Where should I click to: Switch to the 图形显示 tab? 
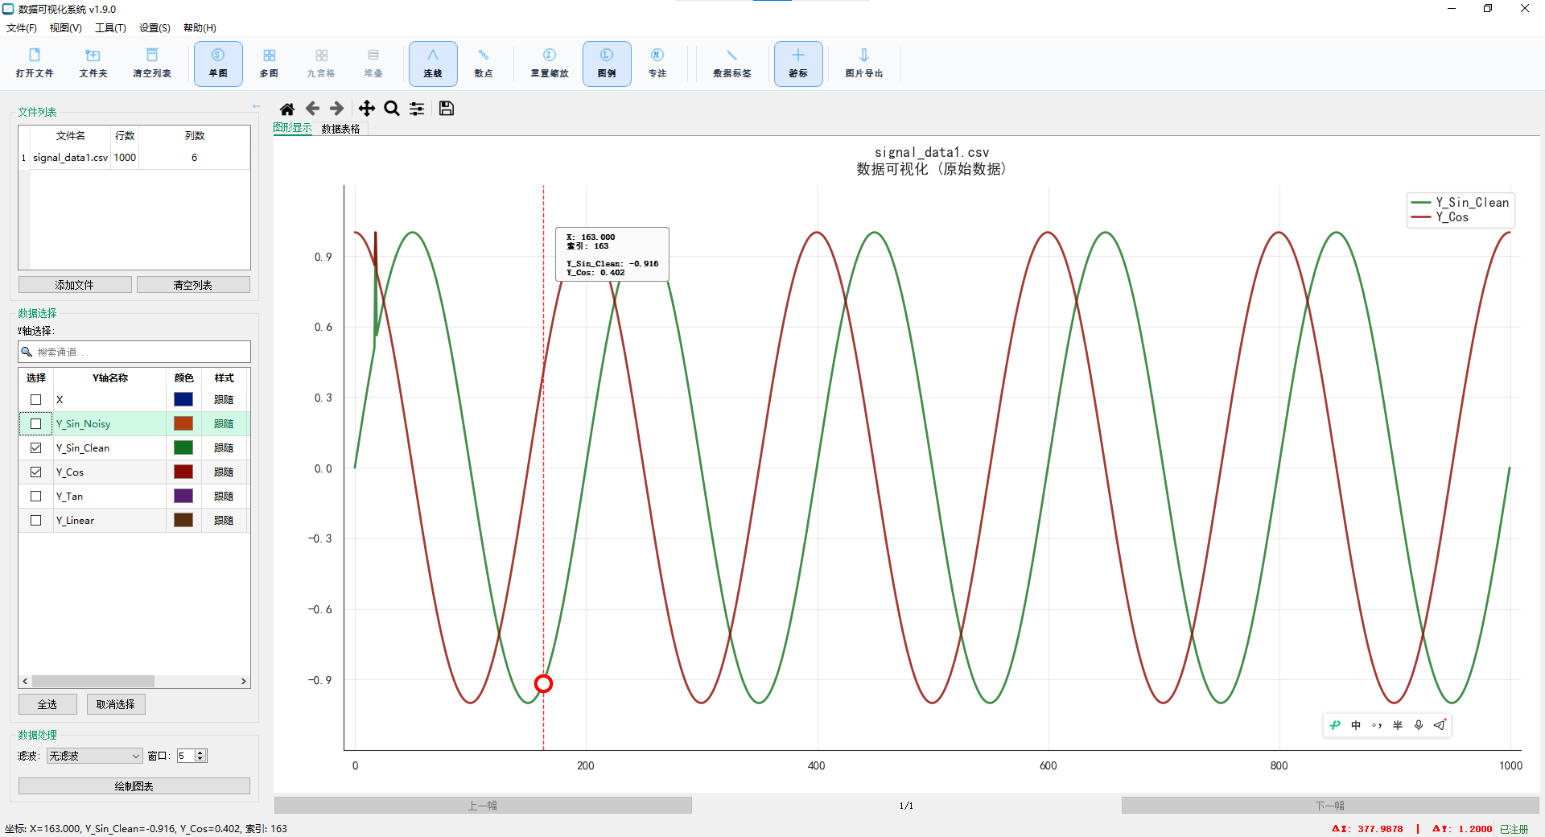292,128
